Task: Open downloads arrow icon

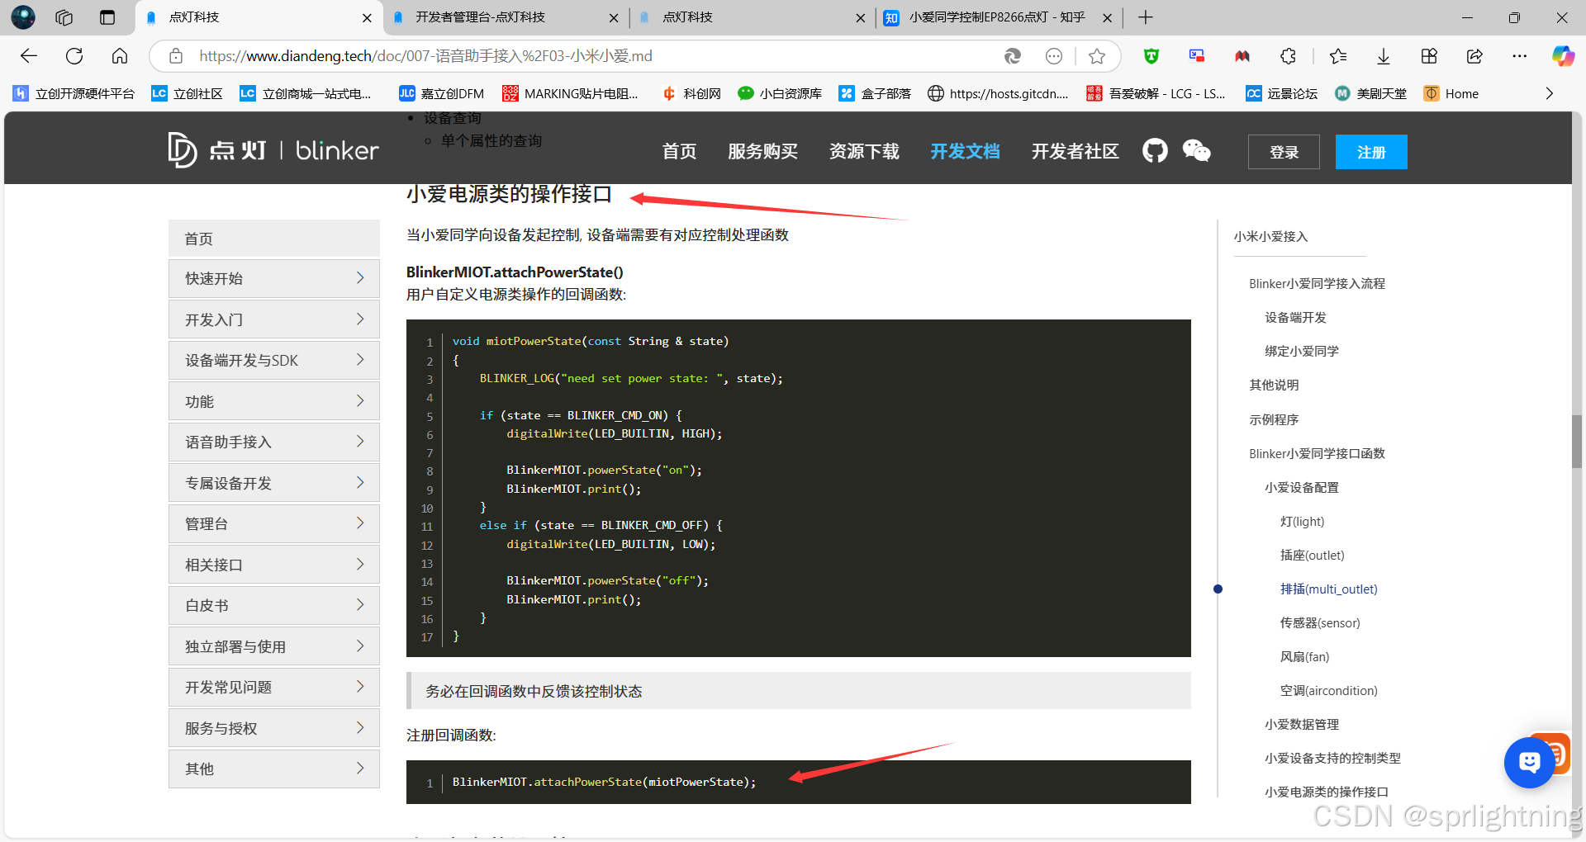Action: (1384, 56)
